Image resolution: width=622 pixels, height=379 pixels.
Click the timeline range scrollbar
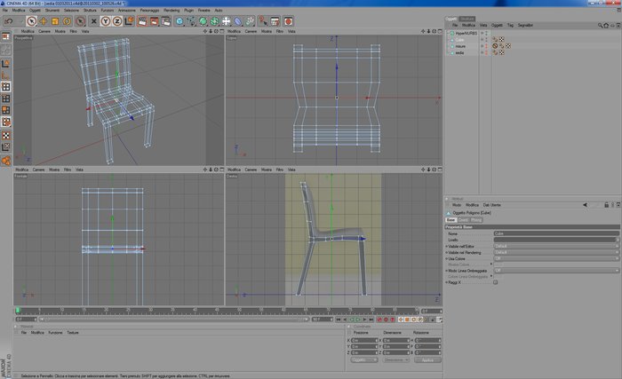(174, 320)
